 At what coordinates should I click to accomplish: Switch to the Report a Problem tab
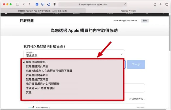[128, 11]
